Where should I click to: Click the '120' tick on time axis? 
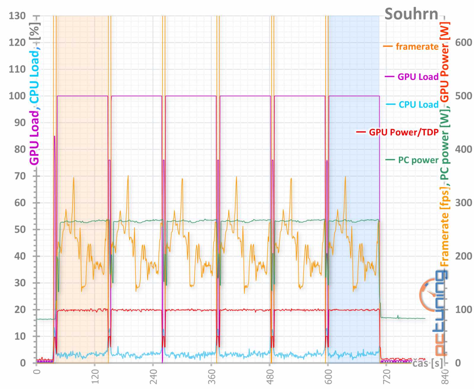[x=95, y=377]
